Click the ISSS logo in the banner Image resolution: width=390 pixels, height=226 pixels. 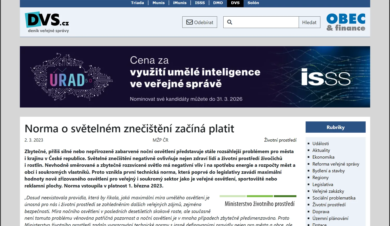coord(326,78)
